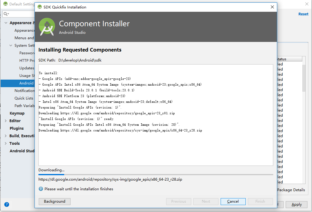Screen dimensions: 312x212
Task: Expand the Tools settings section
Action: click(x=6, y=144)
